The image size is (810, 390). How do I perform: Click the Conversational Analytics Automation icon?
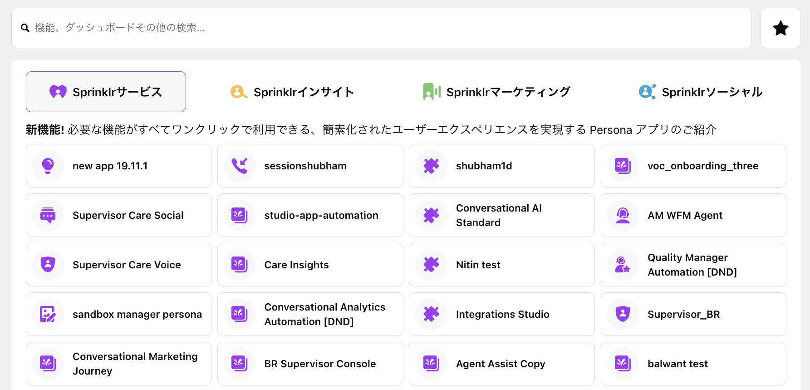click(240, 314)
